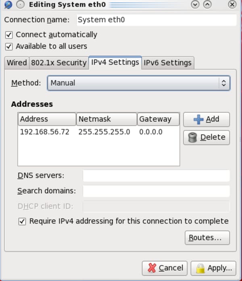Image resolution: width=242 pixels, height=281 pixels.
Task: Delete the selected address entry
Action: click(207, 137)
